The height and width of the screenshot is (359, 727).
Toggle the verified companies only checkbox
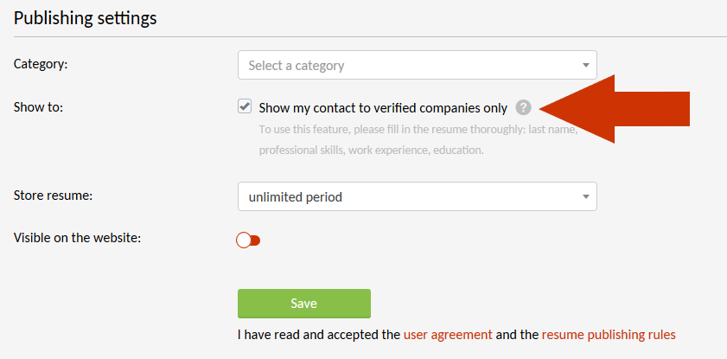pyautogui.click(x=245, y=107)
